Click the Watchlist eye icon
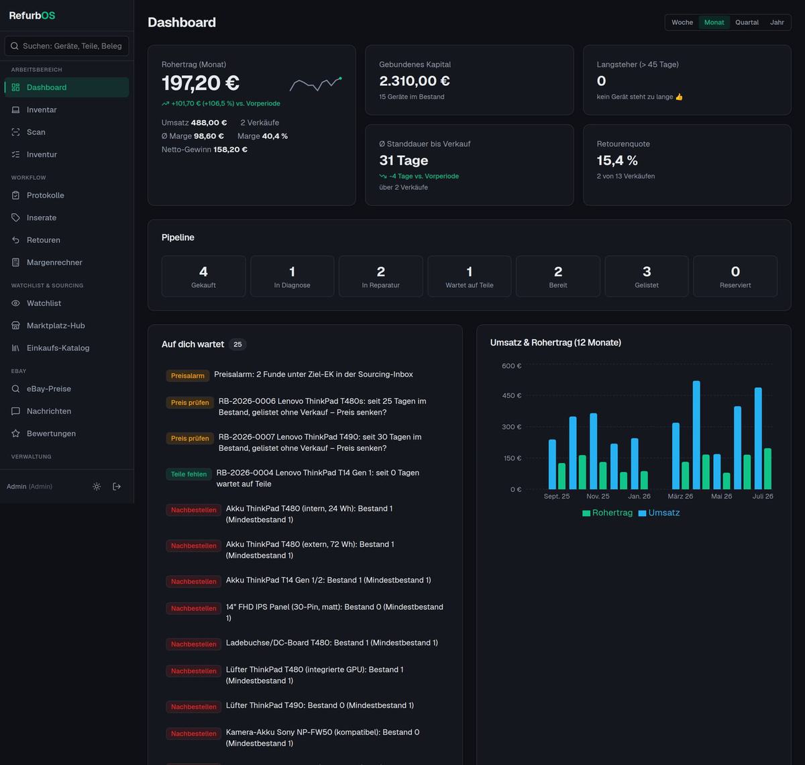 coord(16,303)
